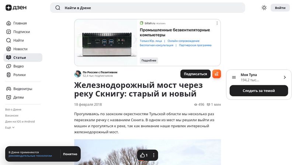Open the Видео section icon
This screenshot has height=165, width=295.
tap(8, 66)
